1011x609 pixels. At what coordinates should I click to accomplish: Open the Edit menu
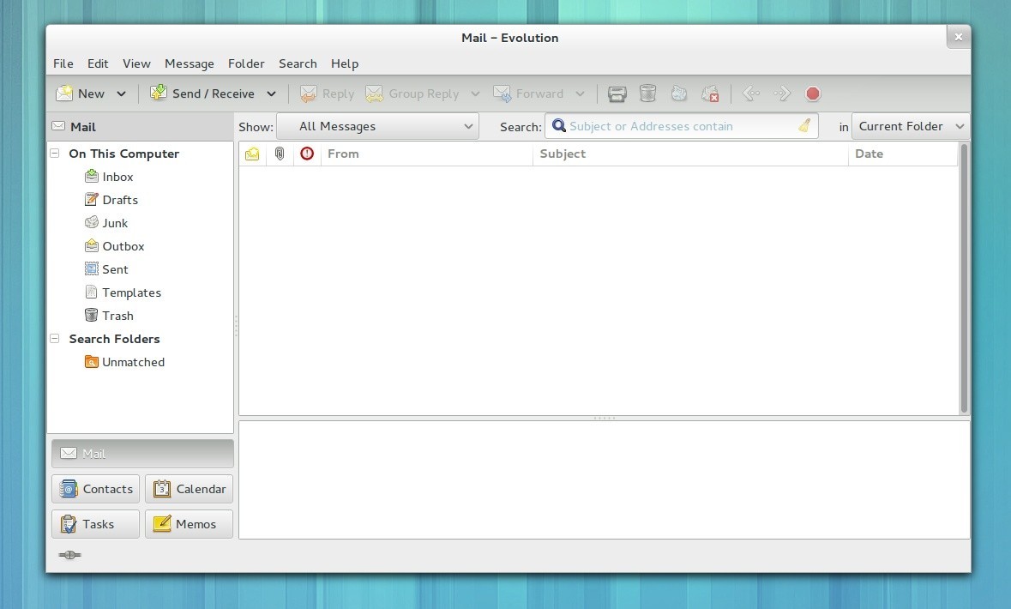(x=98, y=63)
